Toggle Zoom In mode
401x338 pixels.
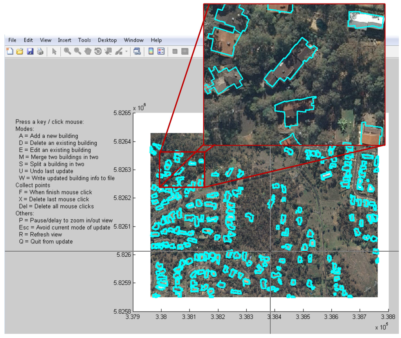pos(67,51)
